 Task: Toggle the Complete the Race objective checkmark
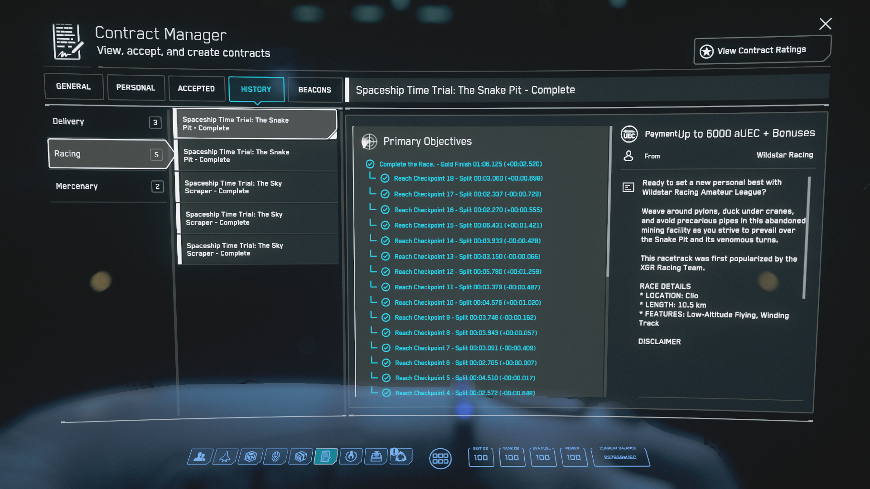tap(370, 164)
